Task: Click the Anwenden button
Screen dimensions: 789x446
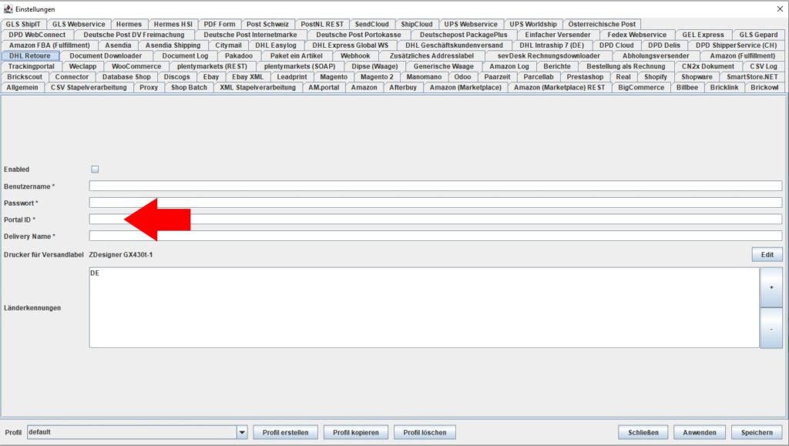Action: (700, 432)
